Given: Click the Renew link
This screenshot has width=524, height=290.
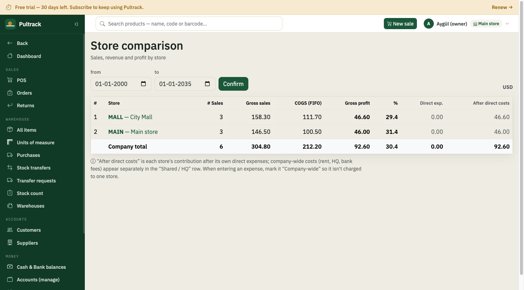Looking at the screenshot, I should click(502, 7).
